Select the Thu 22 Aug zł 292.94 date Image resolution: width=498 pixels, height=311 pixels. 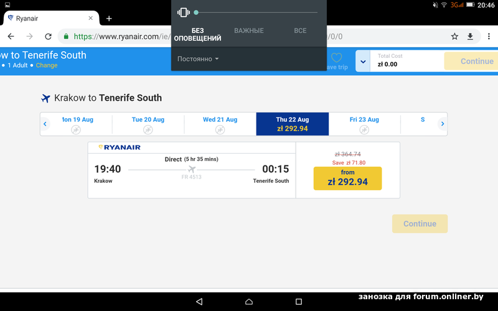point(293,124)
